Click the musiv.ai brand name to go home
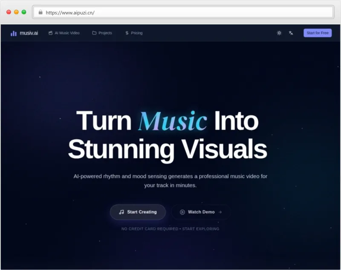This screenshot has height=270, width=341. coord(27,33)
